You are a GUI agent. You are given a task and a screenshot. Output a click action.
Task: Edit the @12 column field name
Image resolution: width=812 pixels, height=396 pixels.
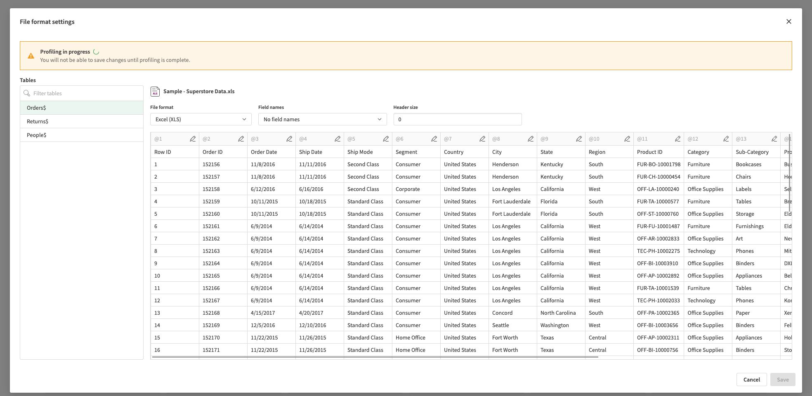coord(726,139)
